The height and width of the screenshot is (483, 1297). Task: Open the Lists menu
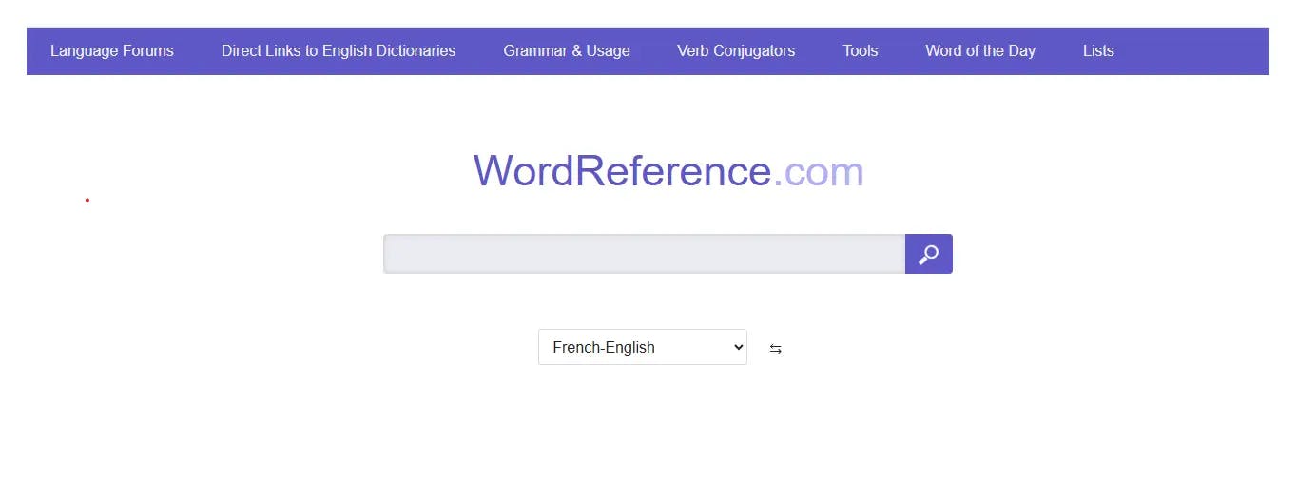click(1098, 51)
